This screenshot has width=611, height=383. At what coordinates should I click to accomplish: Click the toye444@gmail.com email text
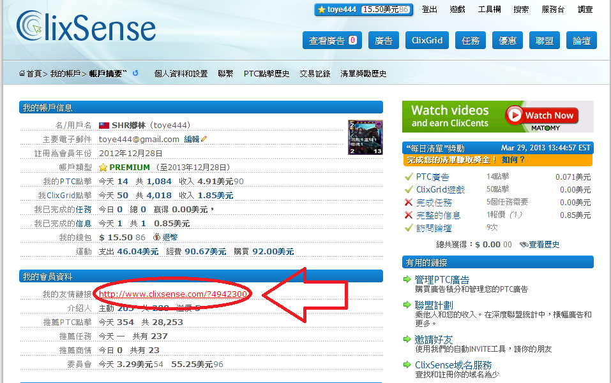[139, 139]
